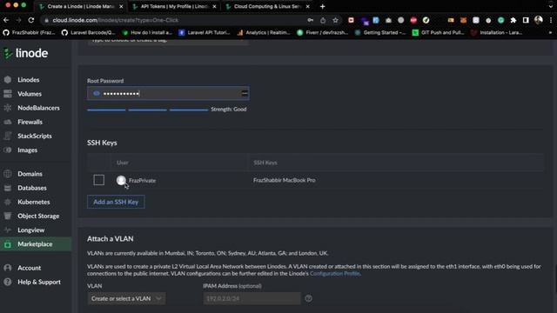Screen dimensions: 557x313
Task: Click the Domains globe icon
Action: (8, 174)
